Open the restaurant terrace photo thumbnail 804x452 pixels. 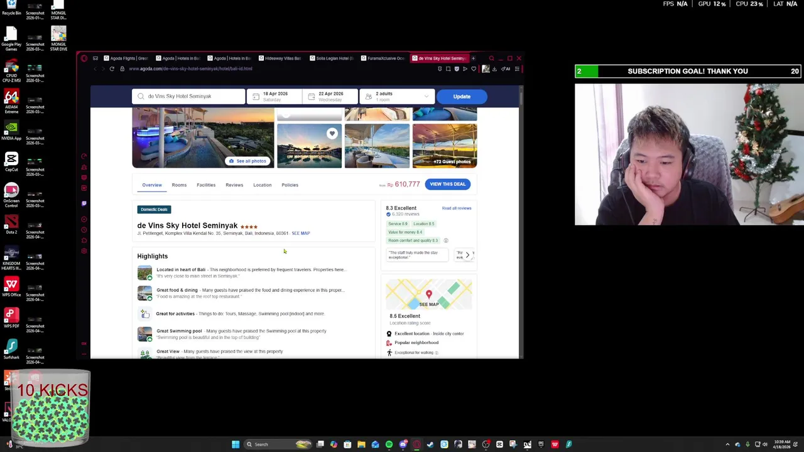[377, 146]
